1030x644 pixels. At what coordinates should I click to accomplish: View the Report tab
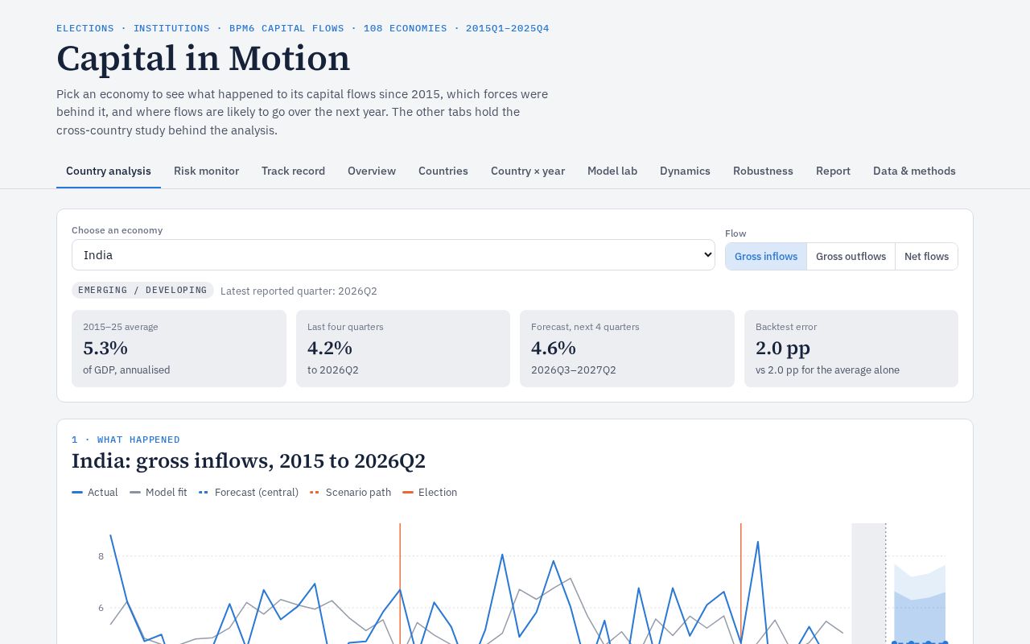pos(833,171)
